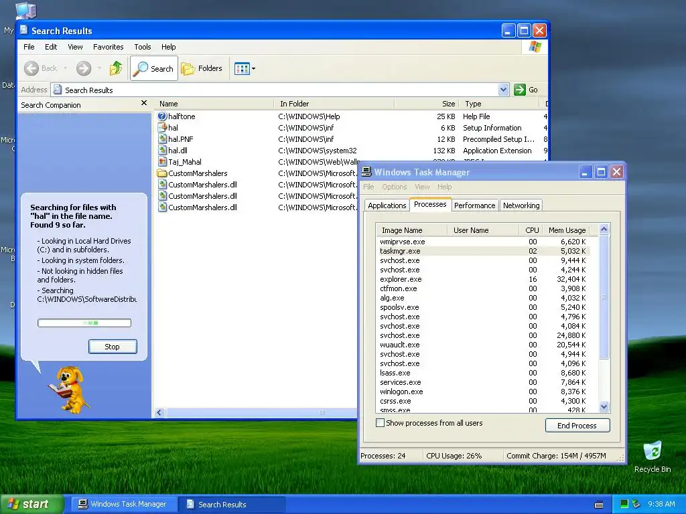Select the Processes tab
The image size is (686, 514).
(430, 204)
